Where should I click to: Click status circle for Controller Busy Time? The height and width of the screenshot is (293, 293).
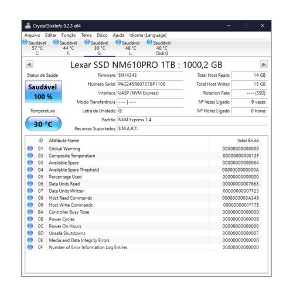[30, 212]
